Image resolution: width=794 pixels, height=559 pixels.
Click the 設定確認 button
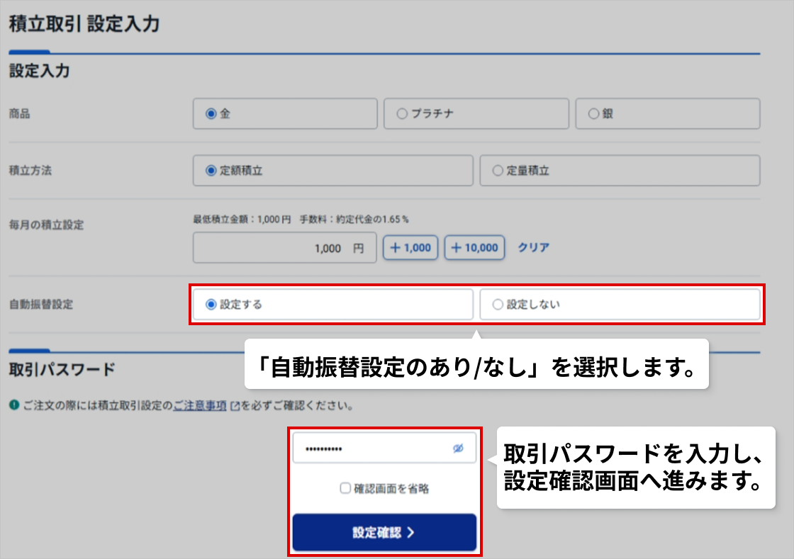coord(384,533)
